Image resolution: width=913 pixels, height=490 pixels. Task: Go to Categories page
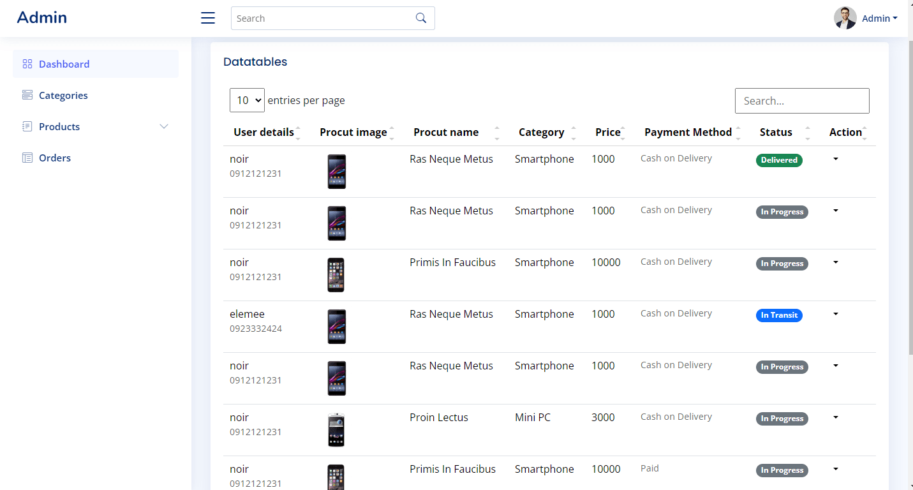point(96,95)
